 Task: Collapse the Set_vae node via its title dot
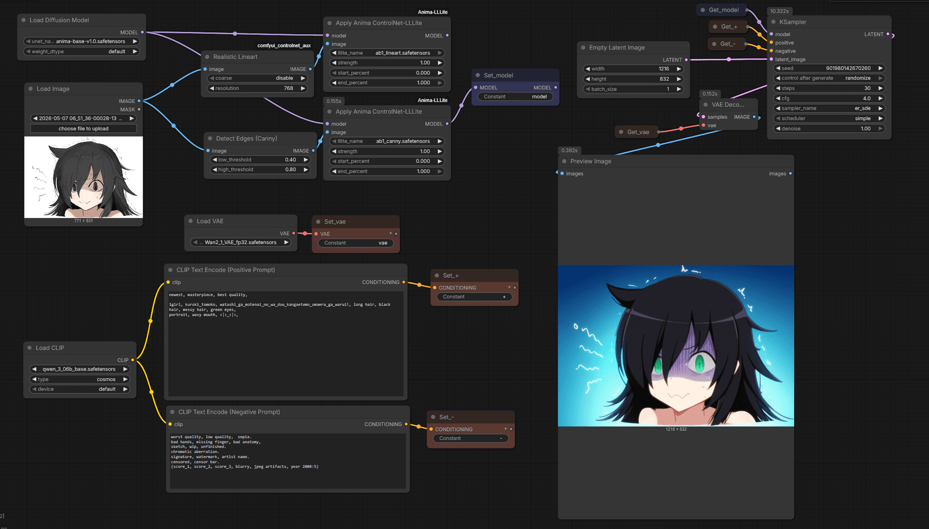[x=318, y=222]
